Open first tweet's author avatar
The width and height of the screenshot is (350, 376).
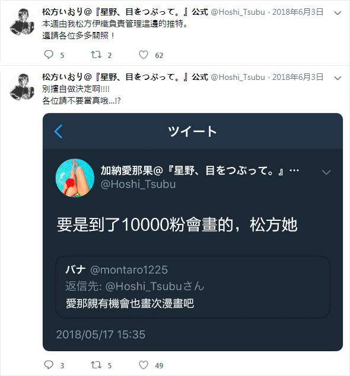22,21
